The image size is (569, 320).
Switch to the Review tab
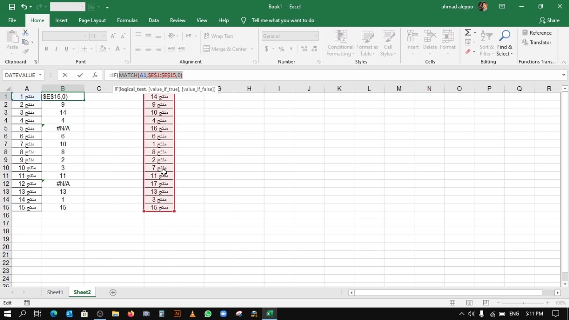(177, 20)
